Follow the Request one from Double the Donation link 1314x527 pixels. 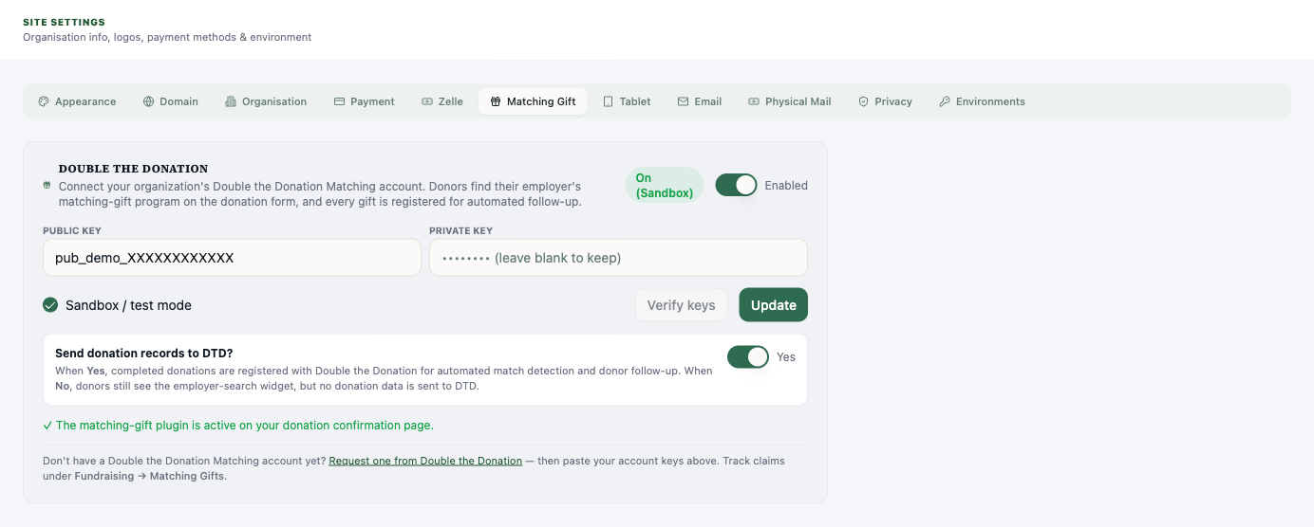(425, 461)
